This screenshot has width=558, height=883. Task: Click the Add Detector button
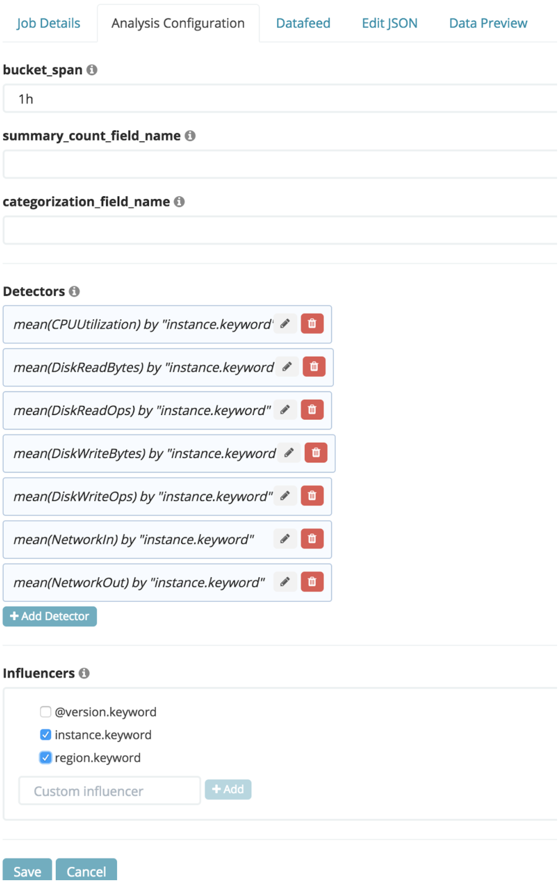tap(50, 617)
